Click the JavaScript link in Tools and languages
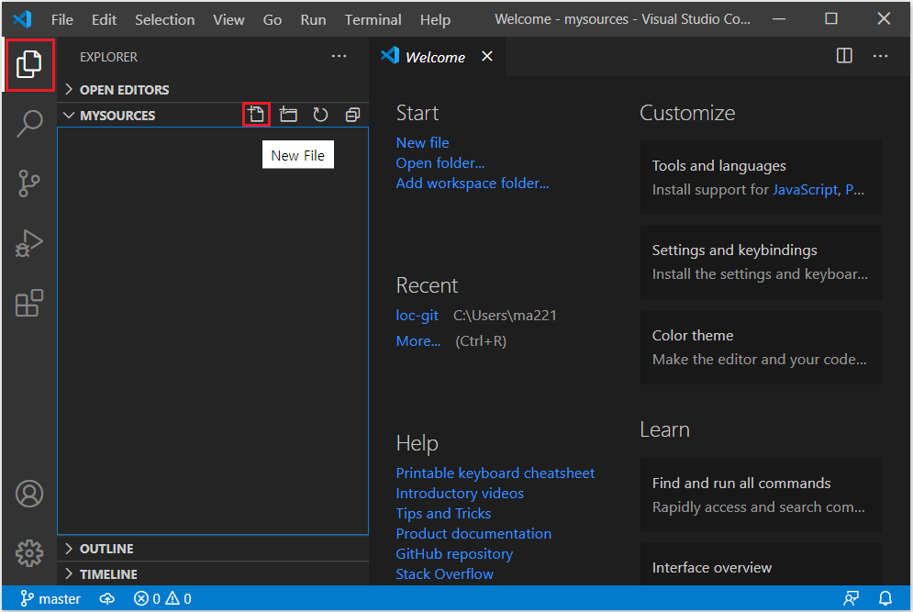This screenshot has height=612, width=913. [x=805, y=190]
